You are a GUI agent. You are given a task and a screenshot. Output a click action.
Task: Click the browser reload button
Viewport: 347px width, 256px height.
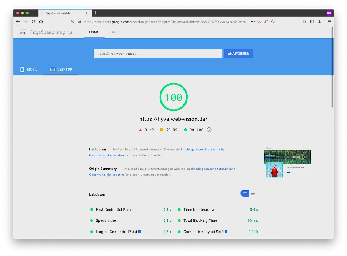click(x=33, y=21)
